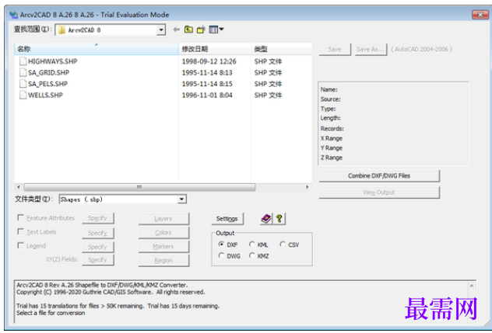The height and width of the screenshot is (333, 492).
Task: Click the Save button
Action: pos(335,50)
